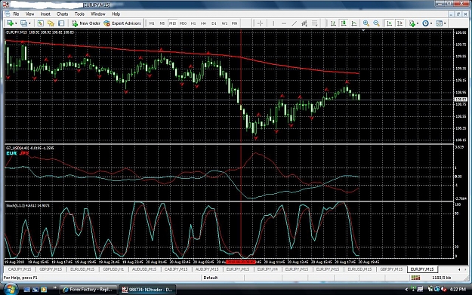Set timeframe to M15
This screenshot has height=295, width=472.
coord(172,23)
